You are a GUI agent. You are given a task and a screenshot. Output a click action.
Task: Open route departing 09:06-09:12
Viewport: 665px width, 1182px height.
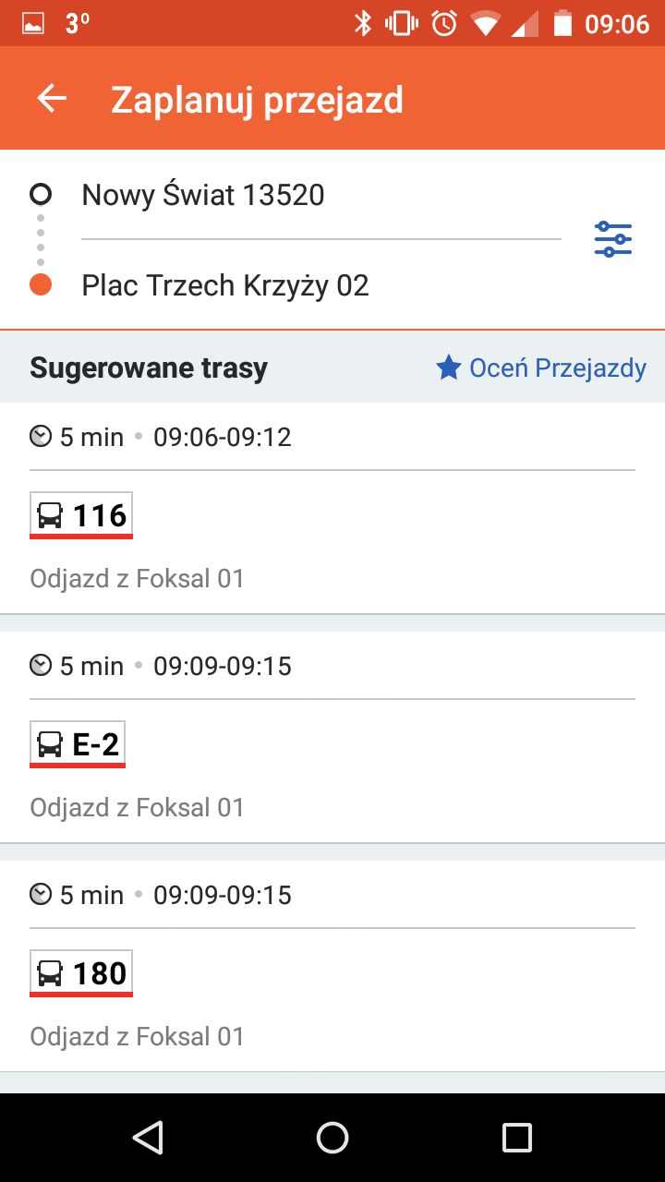point(332,508)
